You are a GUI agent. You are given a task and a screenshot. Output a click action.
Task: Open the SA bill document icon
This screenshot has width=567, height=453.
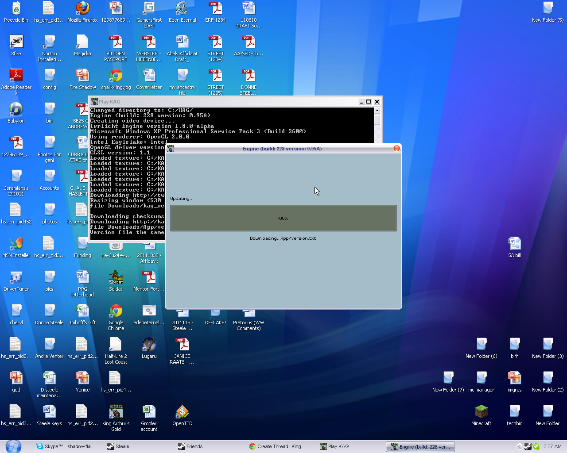pos(514,248)
